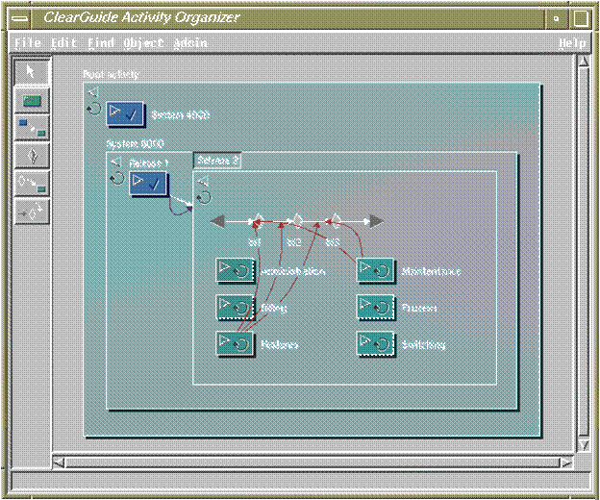The width and height of the screenshot is (600, 500).
Task: Switch to the Release 2 tab
Action: pos(217,161)
